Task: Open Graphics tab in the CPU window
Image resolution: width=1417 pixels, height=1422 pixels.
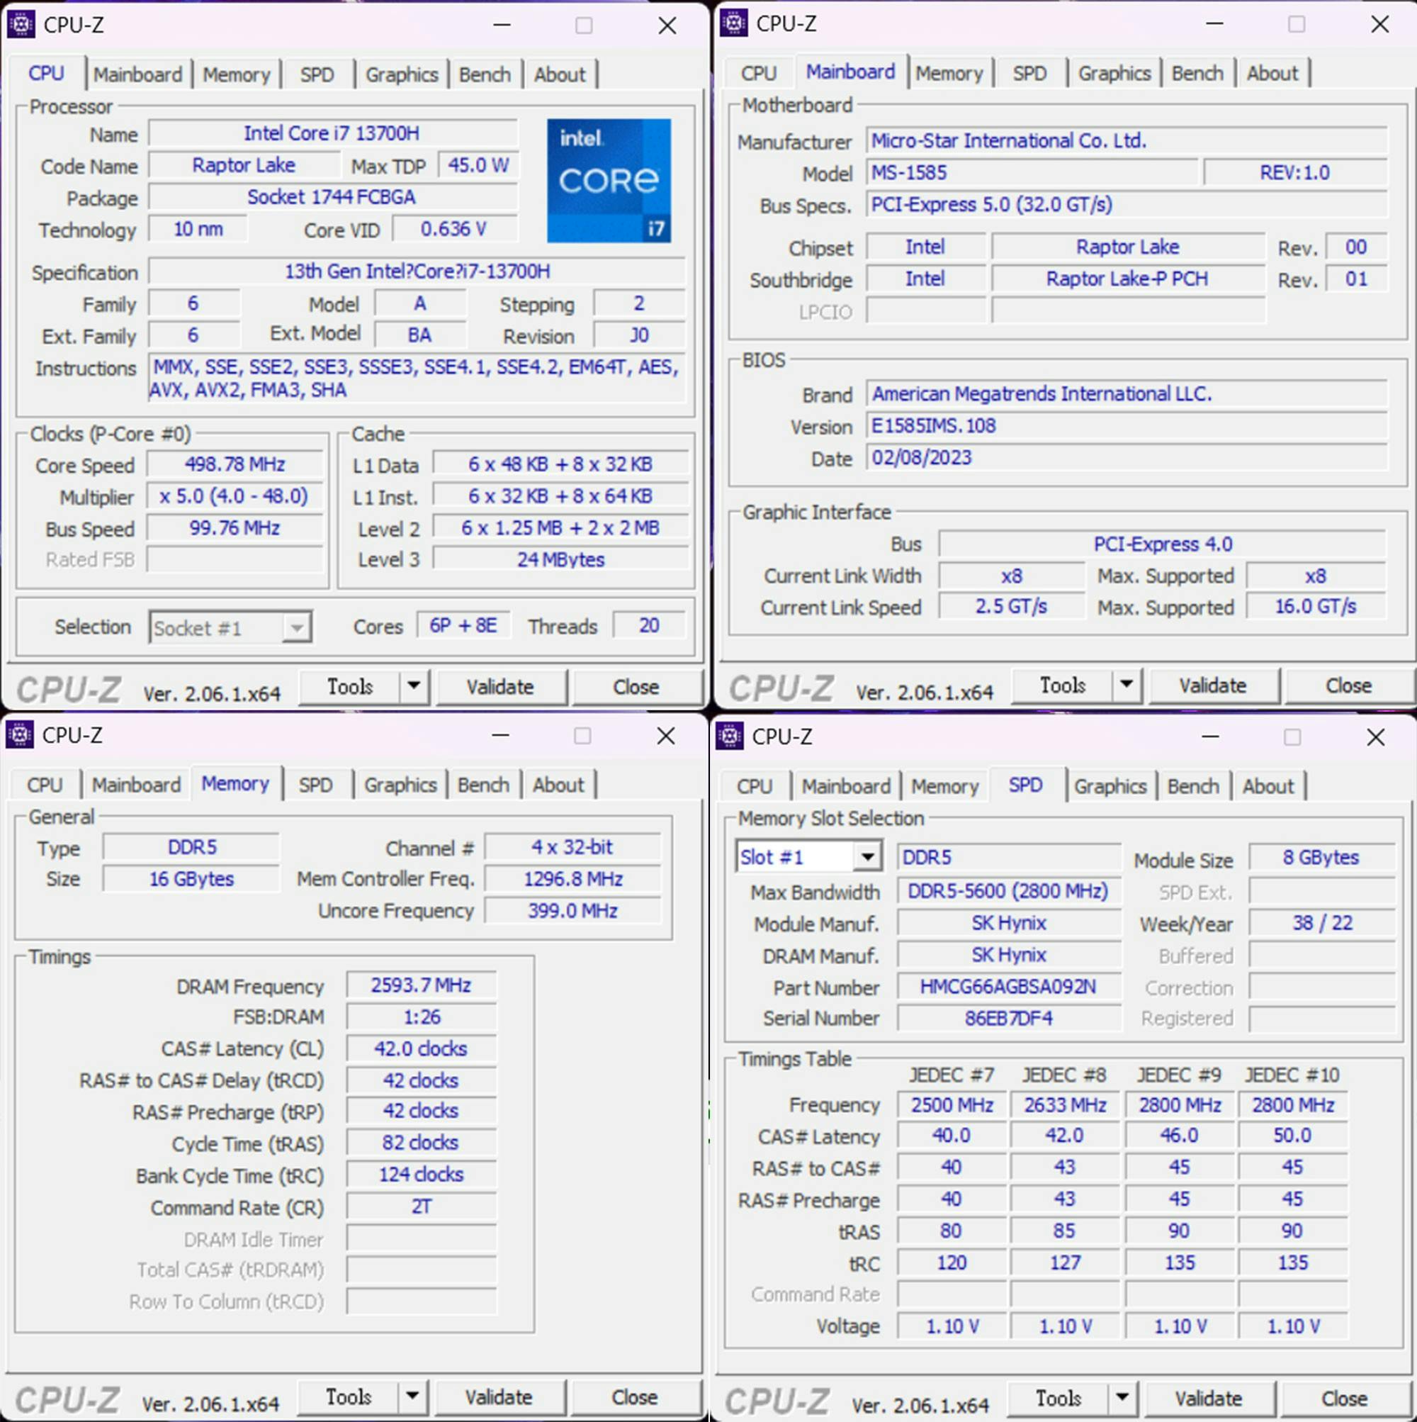Action: [x=402, y=74]
